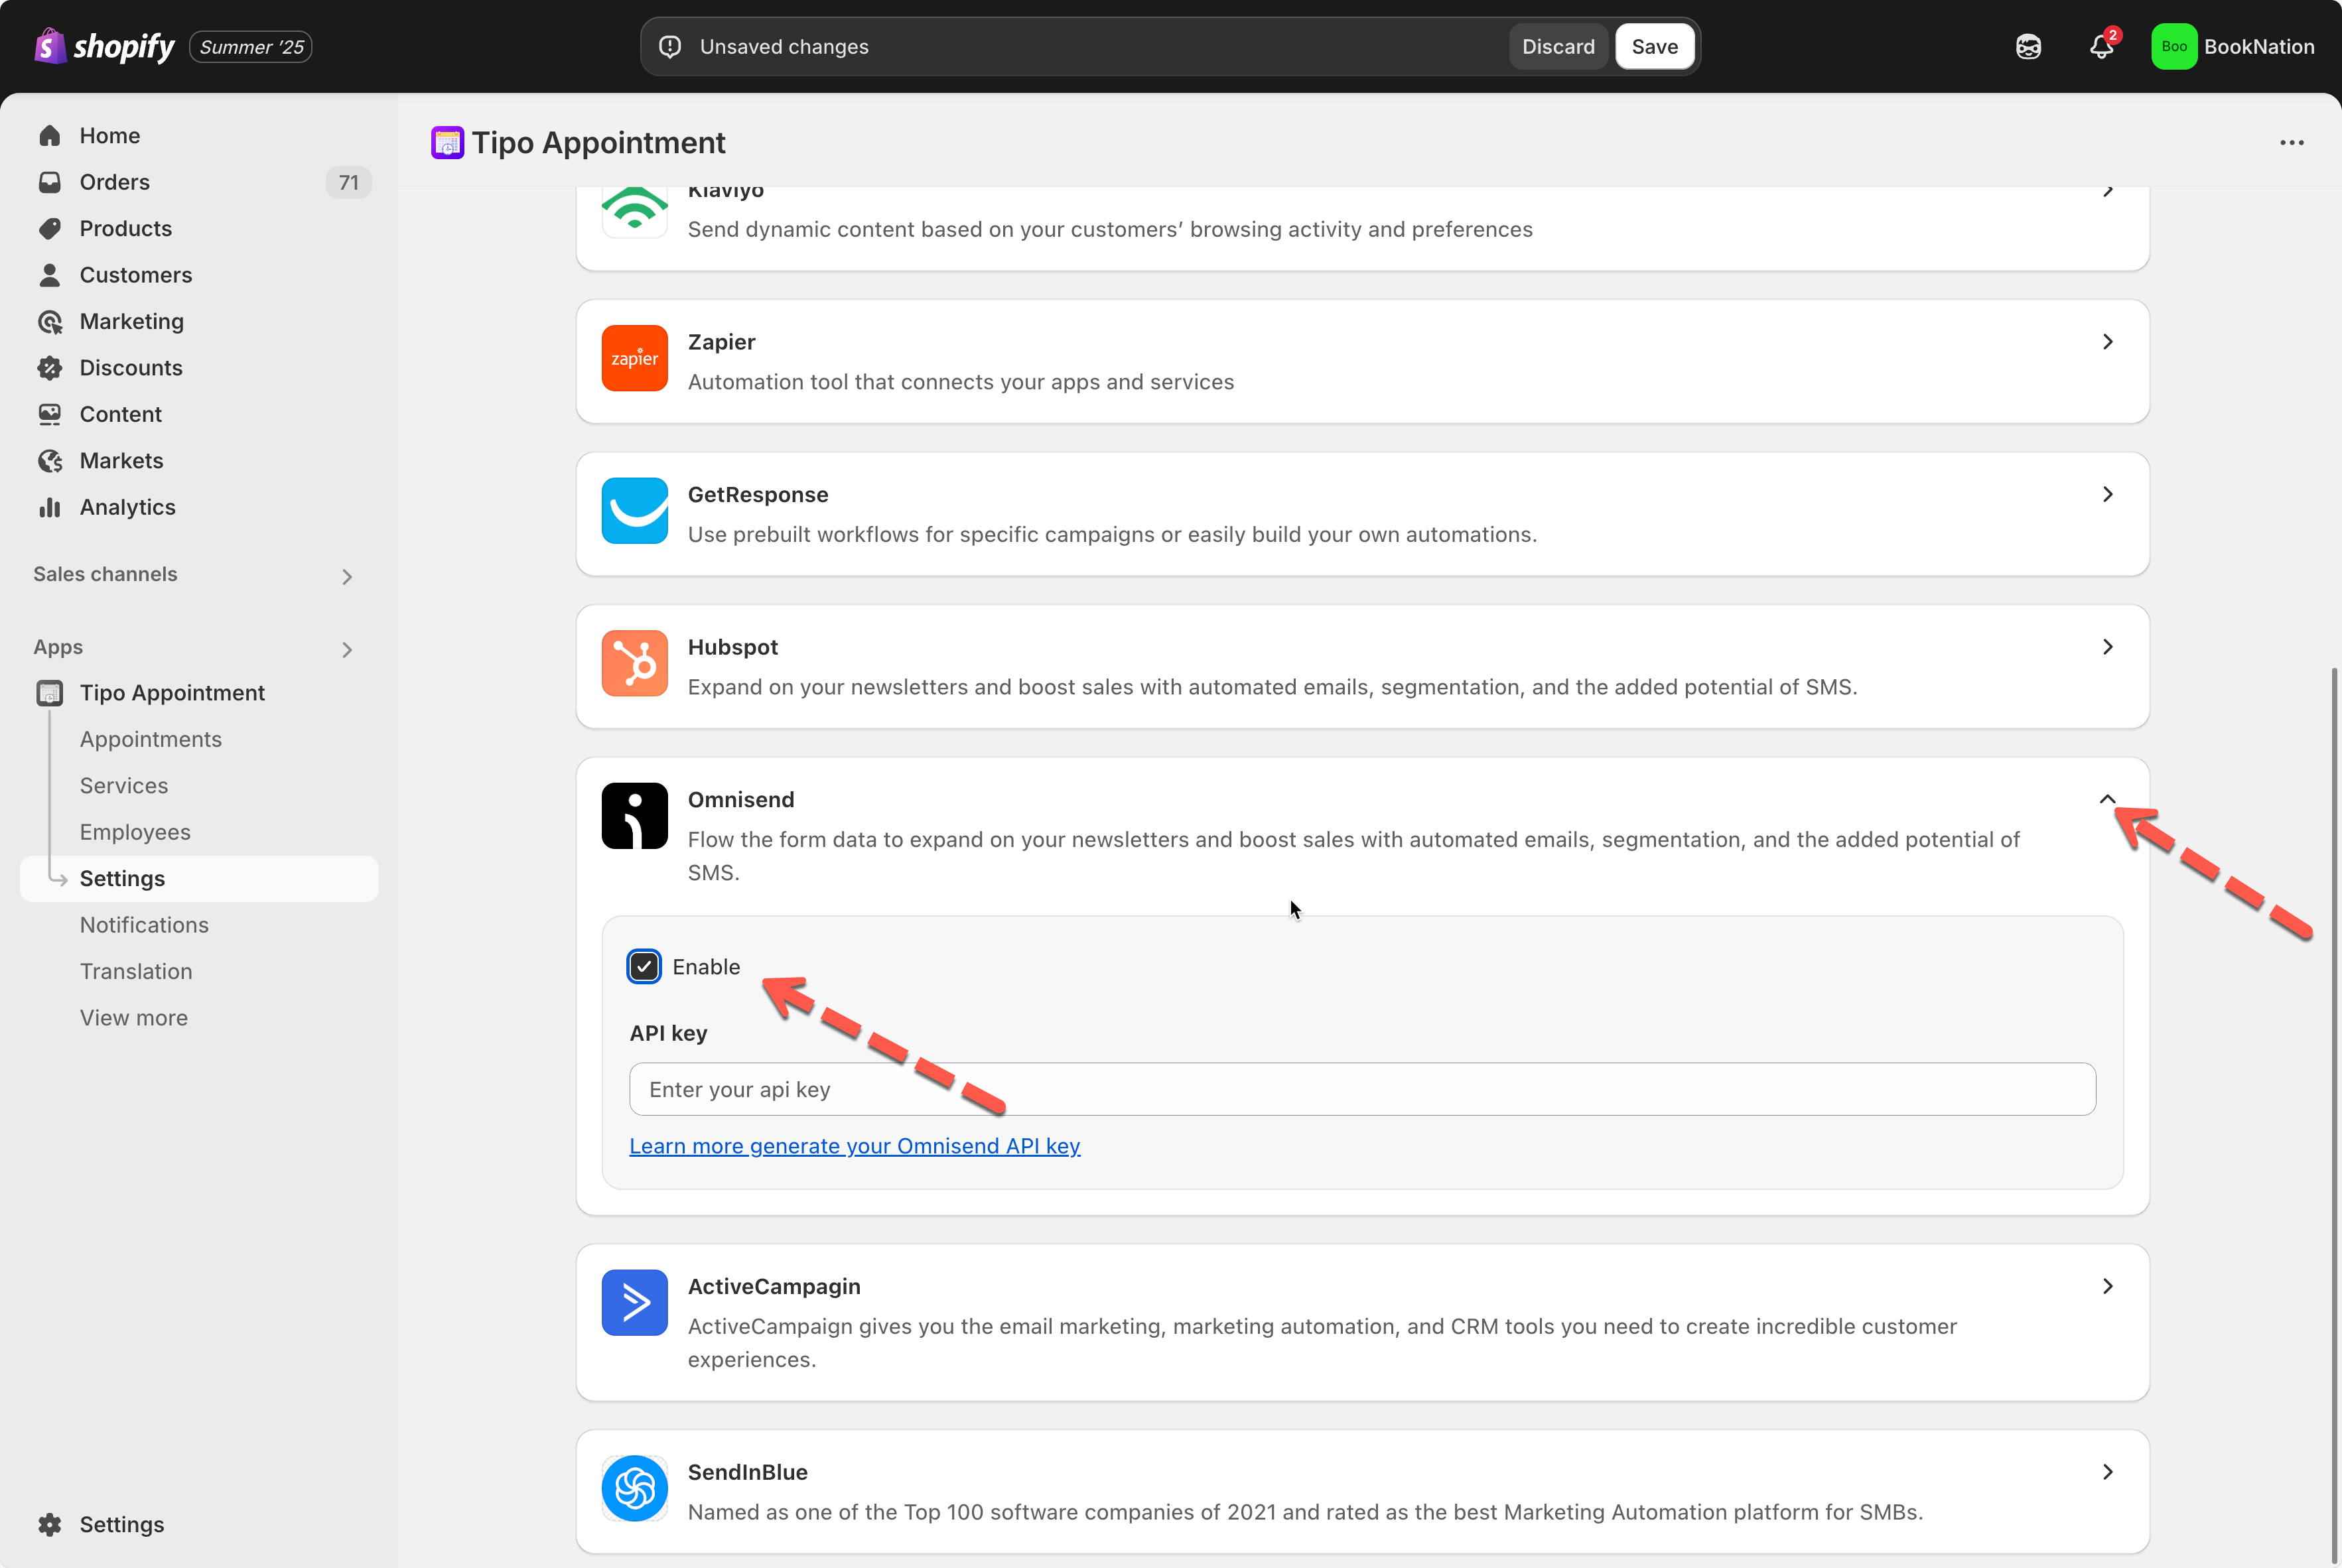This screenshot has width=2342, height=1568.
Task: Open Orders in the sidebar
Action: [x=115, y=182]
